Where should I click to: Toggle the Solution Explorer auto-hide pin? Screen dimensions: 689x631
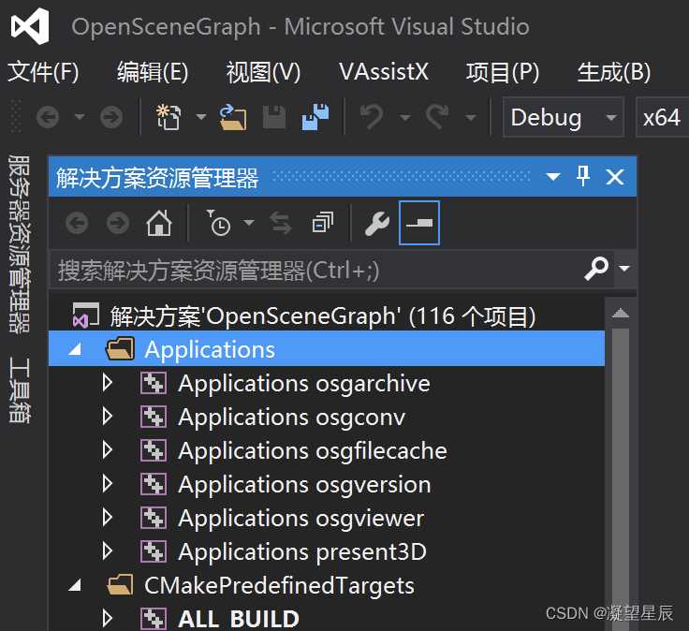coord(583,176)
